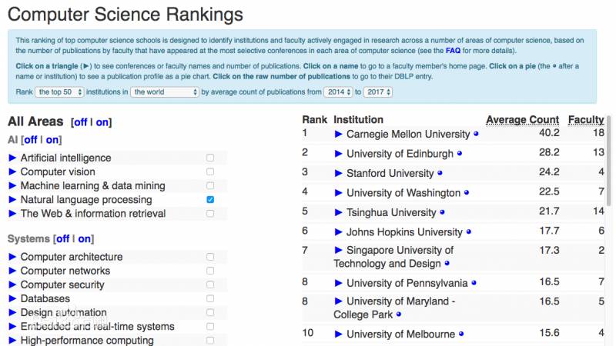Open the FAQ link
Image resolution: width=616 pixels, height=346 pixels.
pyautogui.click(x=453, y=51)
